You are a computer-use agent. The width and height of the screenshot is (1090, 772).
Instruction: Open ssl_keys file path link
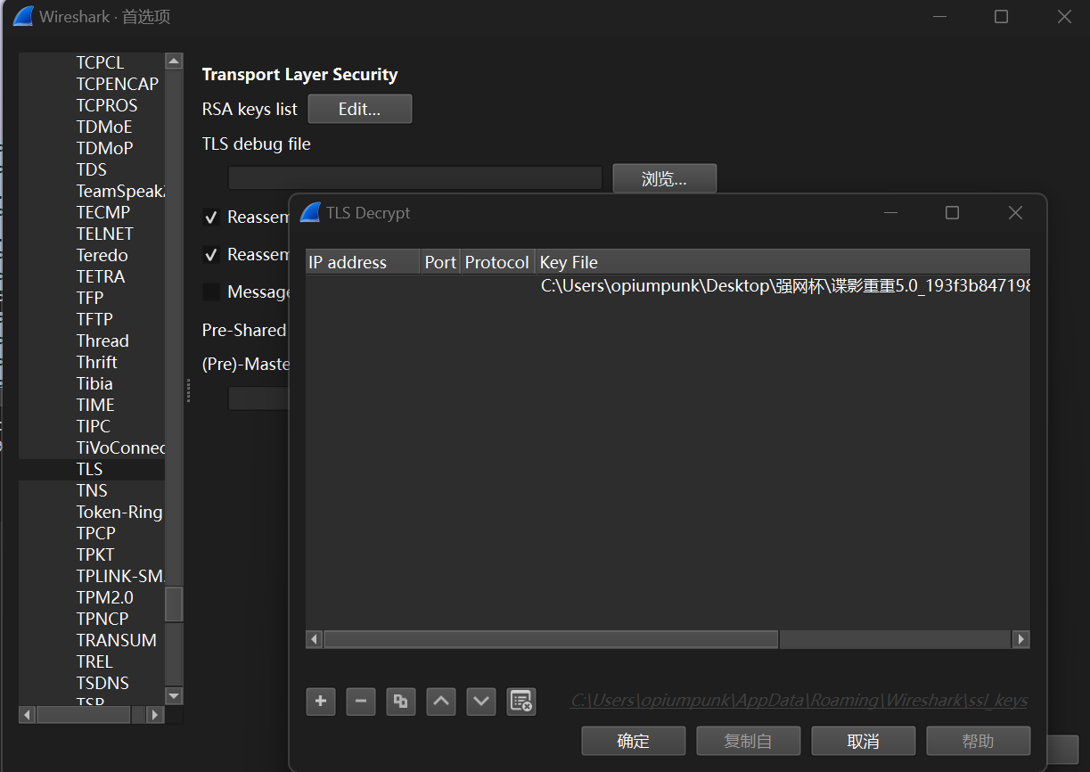[799, 701]
